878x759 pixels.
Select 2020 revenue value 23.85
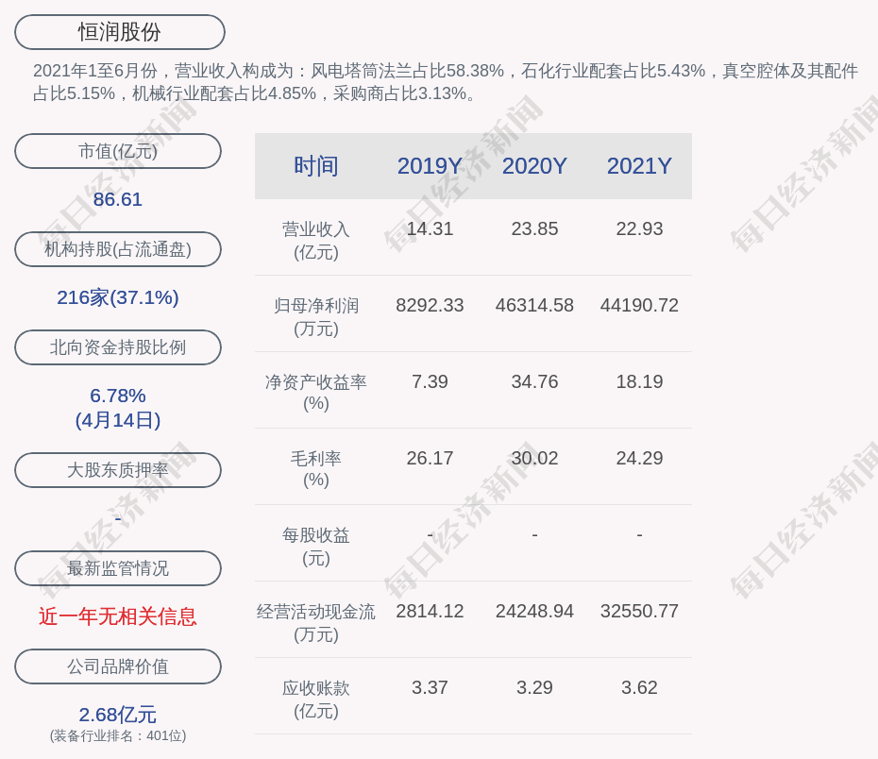534,229
